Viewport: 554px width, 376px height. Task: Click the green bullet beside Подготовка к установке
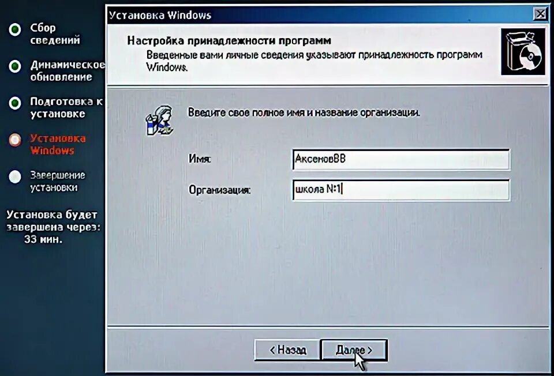click(x=15, y=103)
